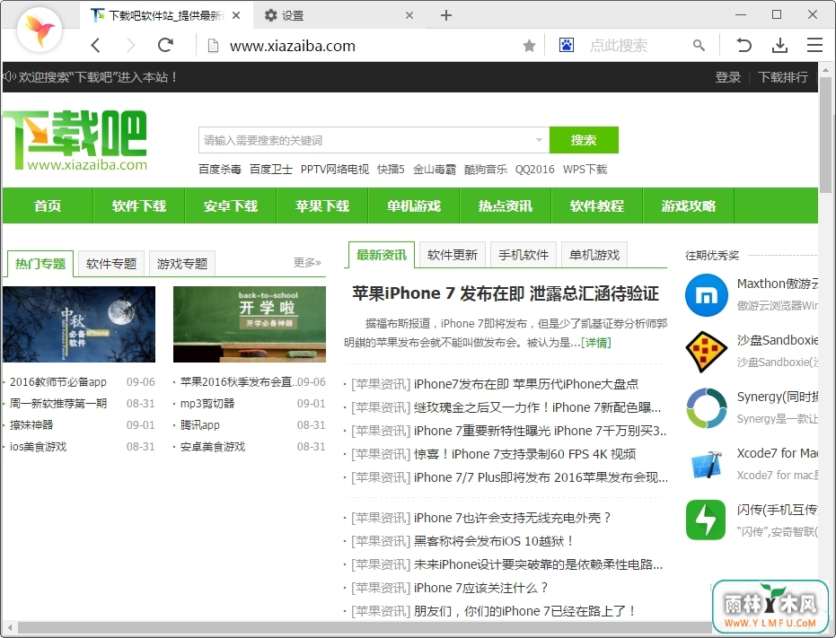Open 热点资讯 in the navigation bar
This screenshot has height=638, width=836.
pyautogui.click(x=506, y=205)
